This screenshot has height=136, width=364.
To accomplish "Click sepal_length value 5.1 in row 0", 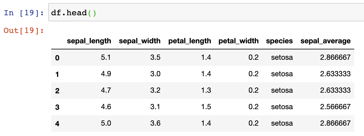I will 105,57.
